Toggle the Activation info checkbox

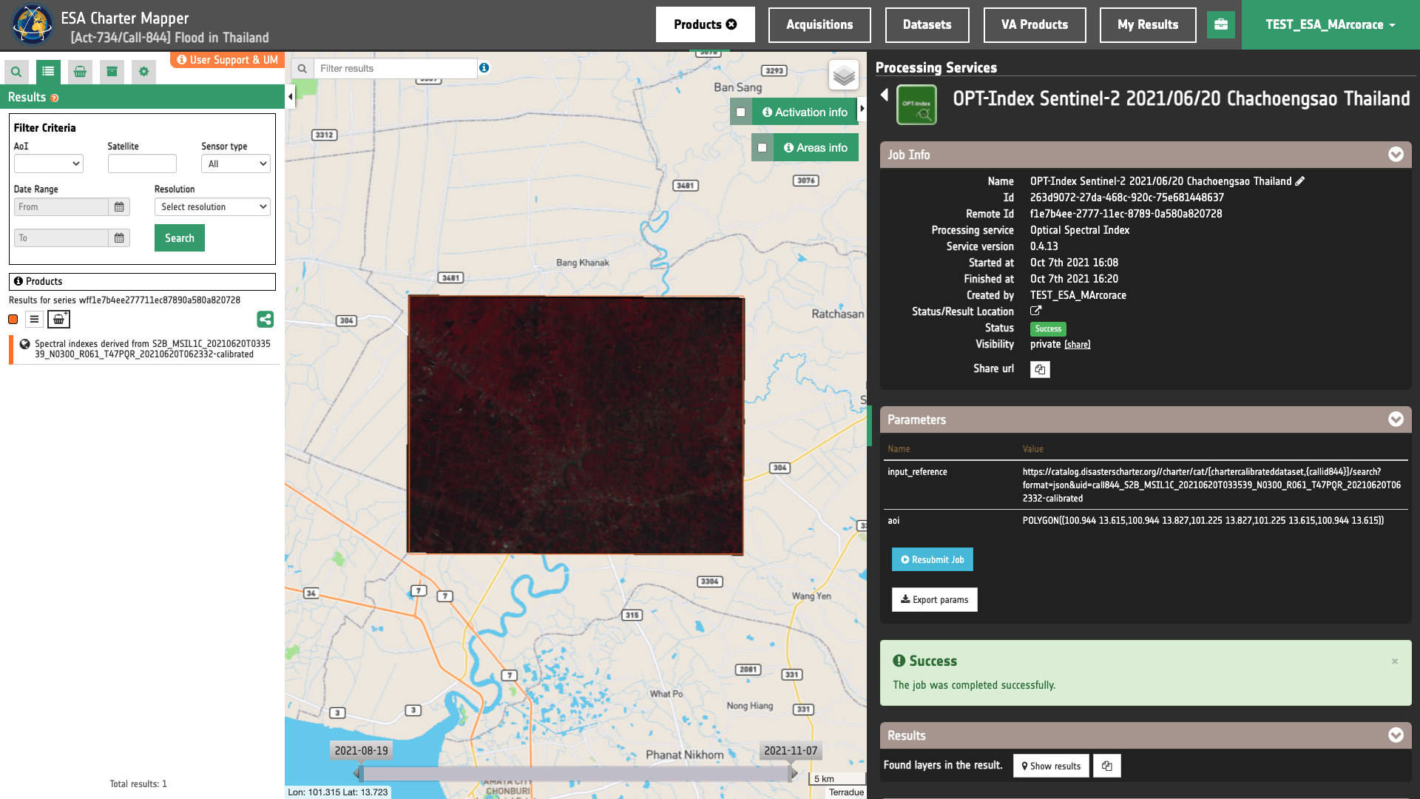741,112
